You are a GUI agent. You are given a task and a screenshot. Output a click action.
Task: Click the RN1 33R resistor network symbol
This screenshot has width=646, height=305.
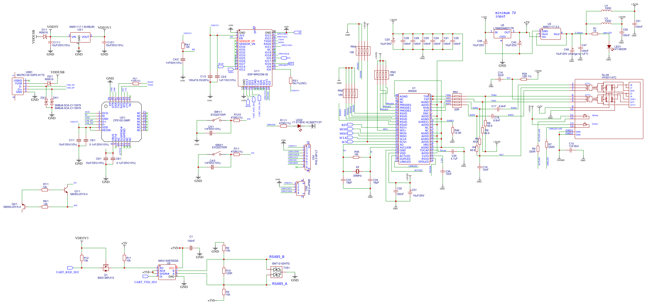click(457, 100)
